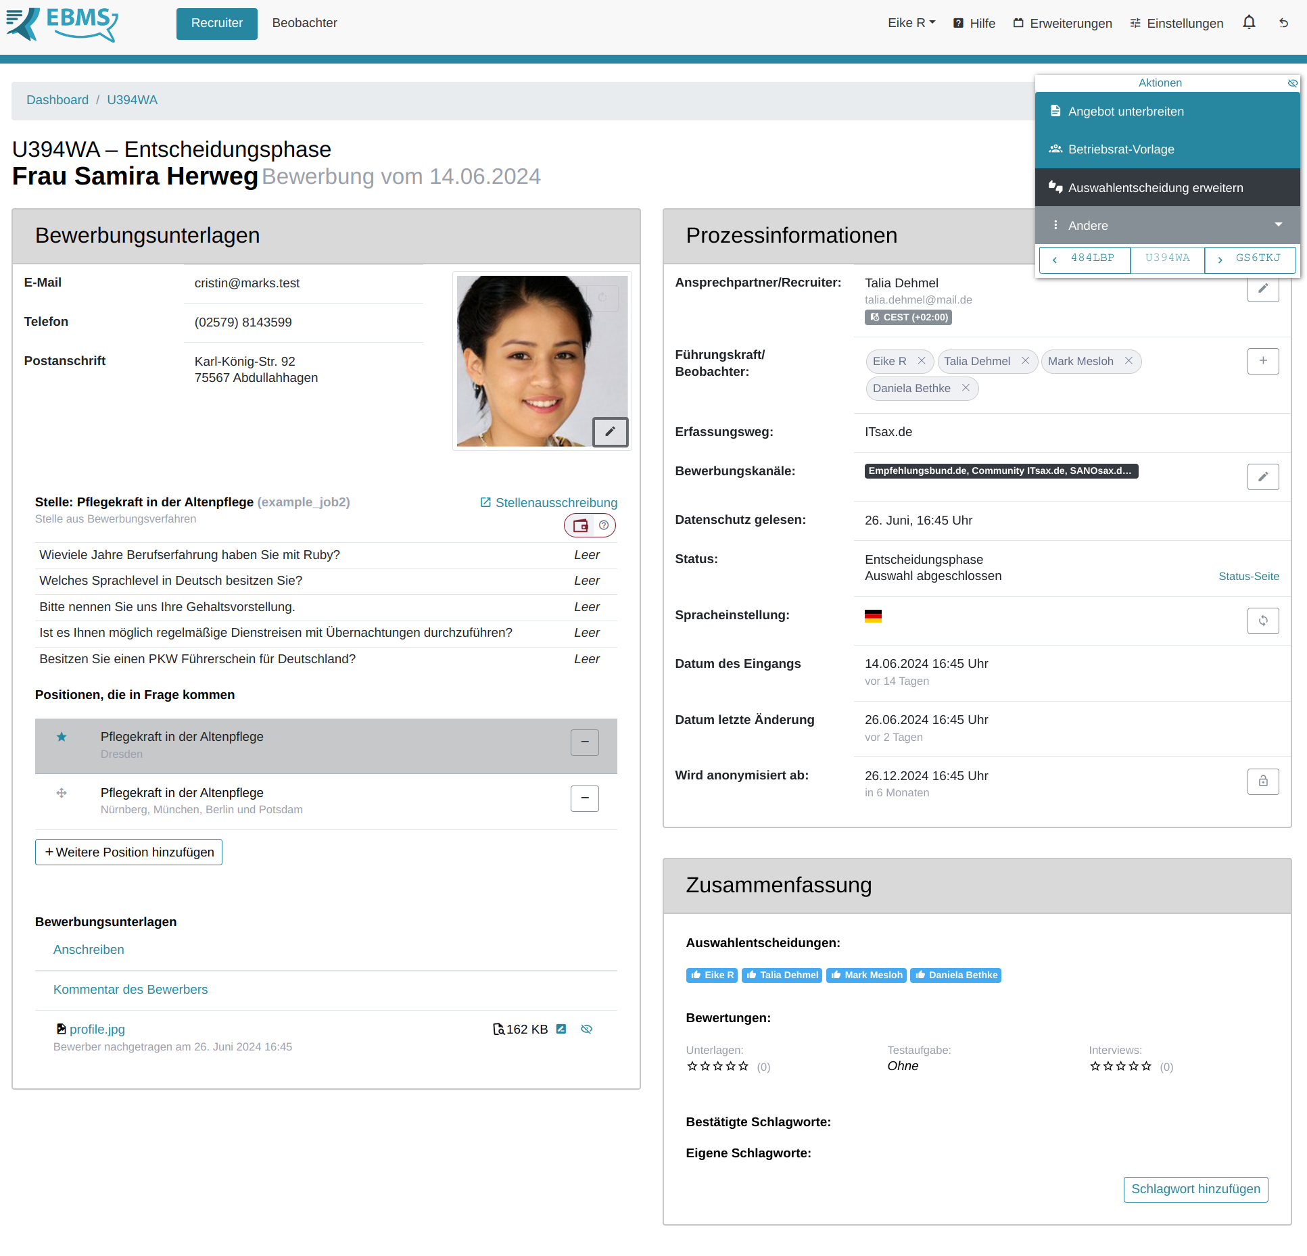Collapse the Dresden Pflegekraft position entry

coord(584,742)
